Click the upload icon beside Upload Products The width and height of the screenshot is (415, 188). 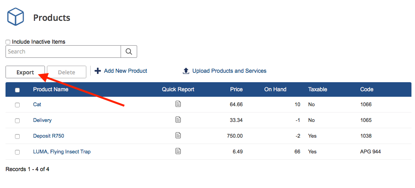(186, 71)
